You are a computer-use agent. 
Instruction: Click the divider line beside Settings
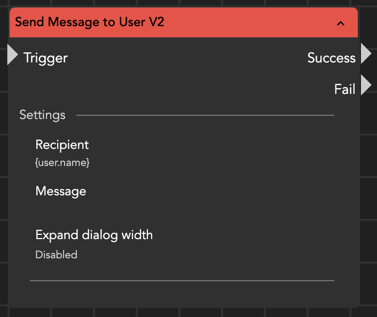click(205, 115)
